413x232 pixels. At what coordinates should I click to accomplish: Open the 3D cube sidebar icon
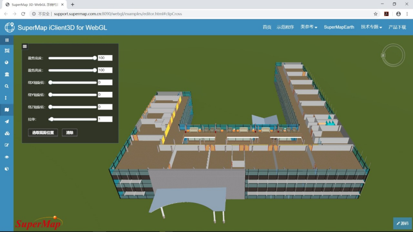(7, 169)
